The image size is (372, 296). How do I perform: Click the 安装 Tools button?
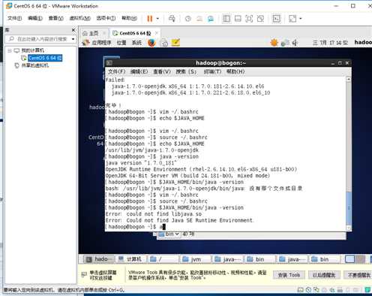click(289, 275)
